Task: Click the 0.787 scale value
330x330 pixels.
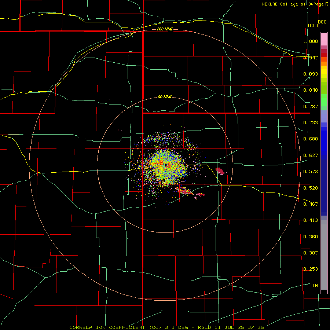Action: click(311, 106)
